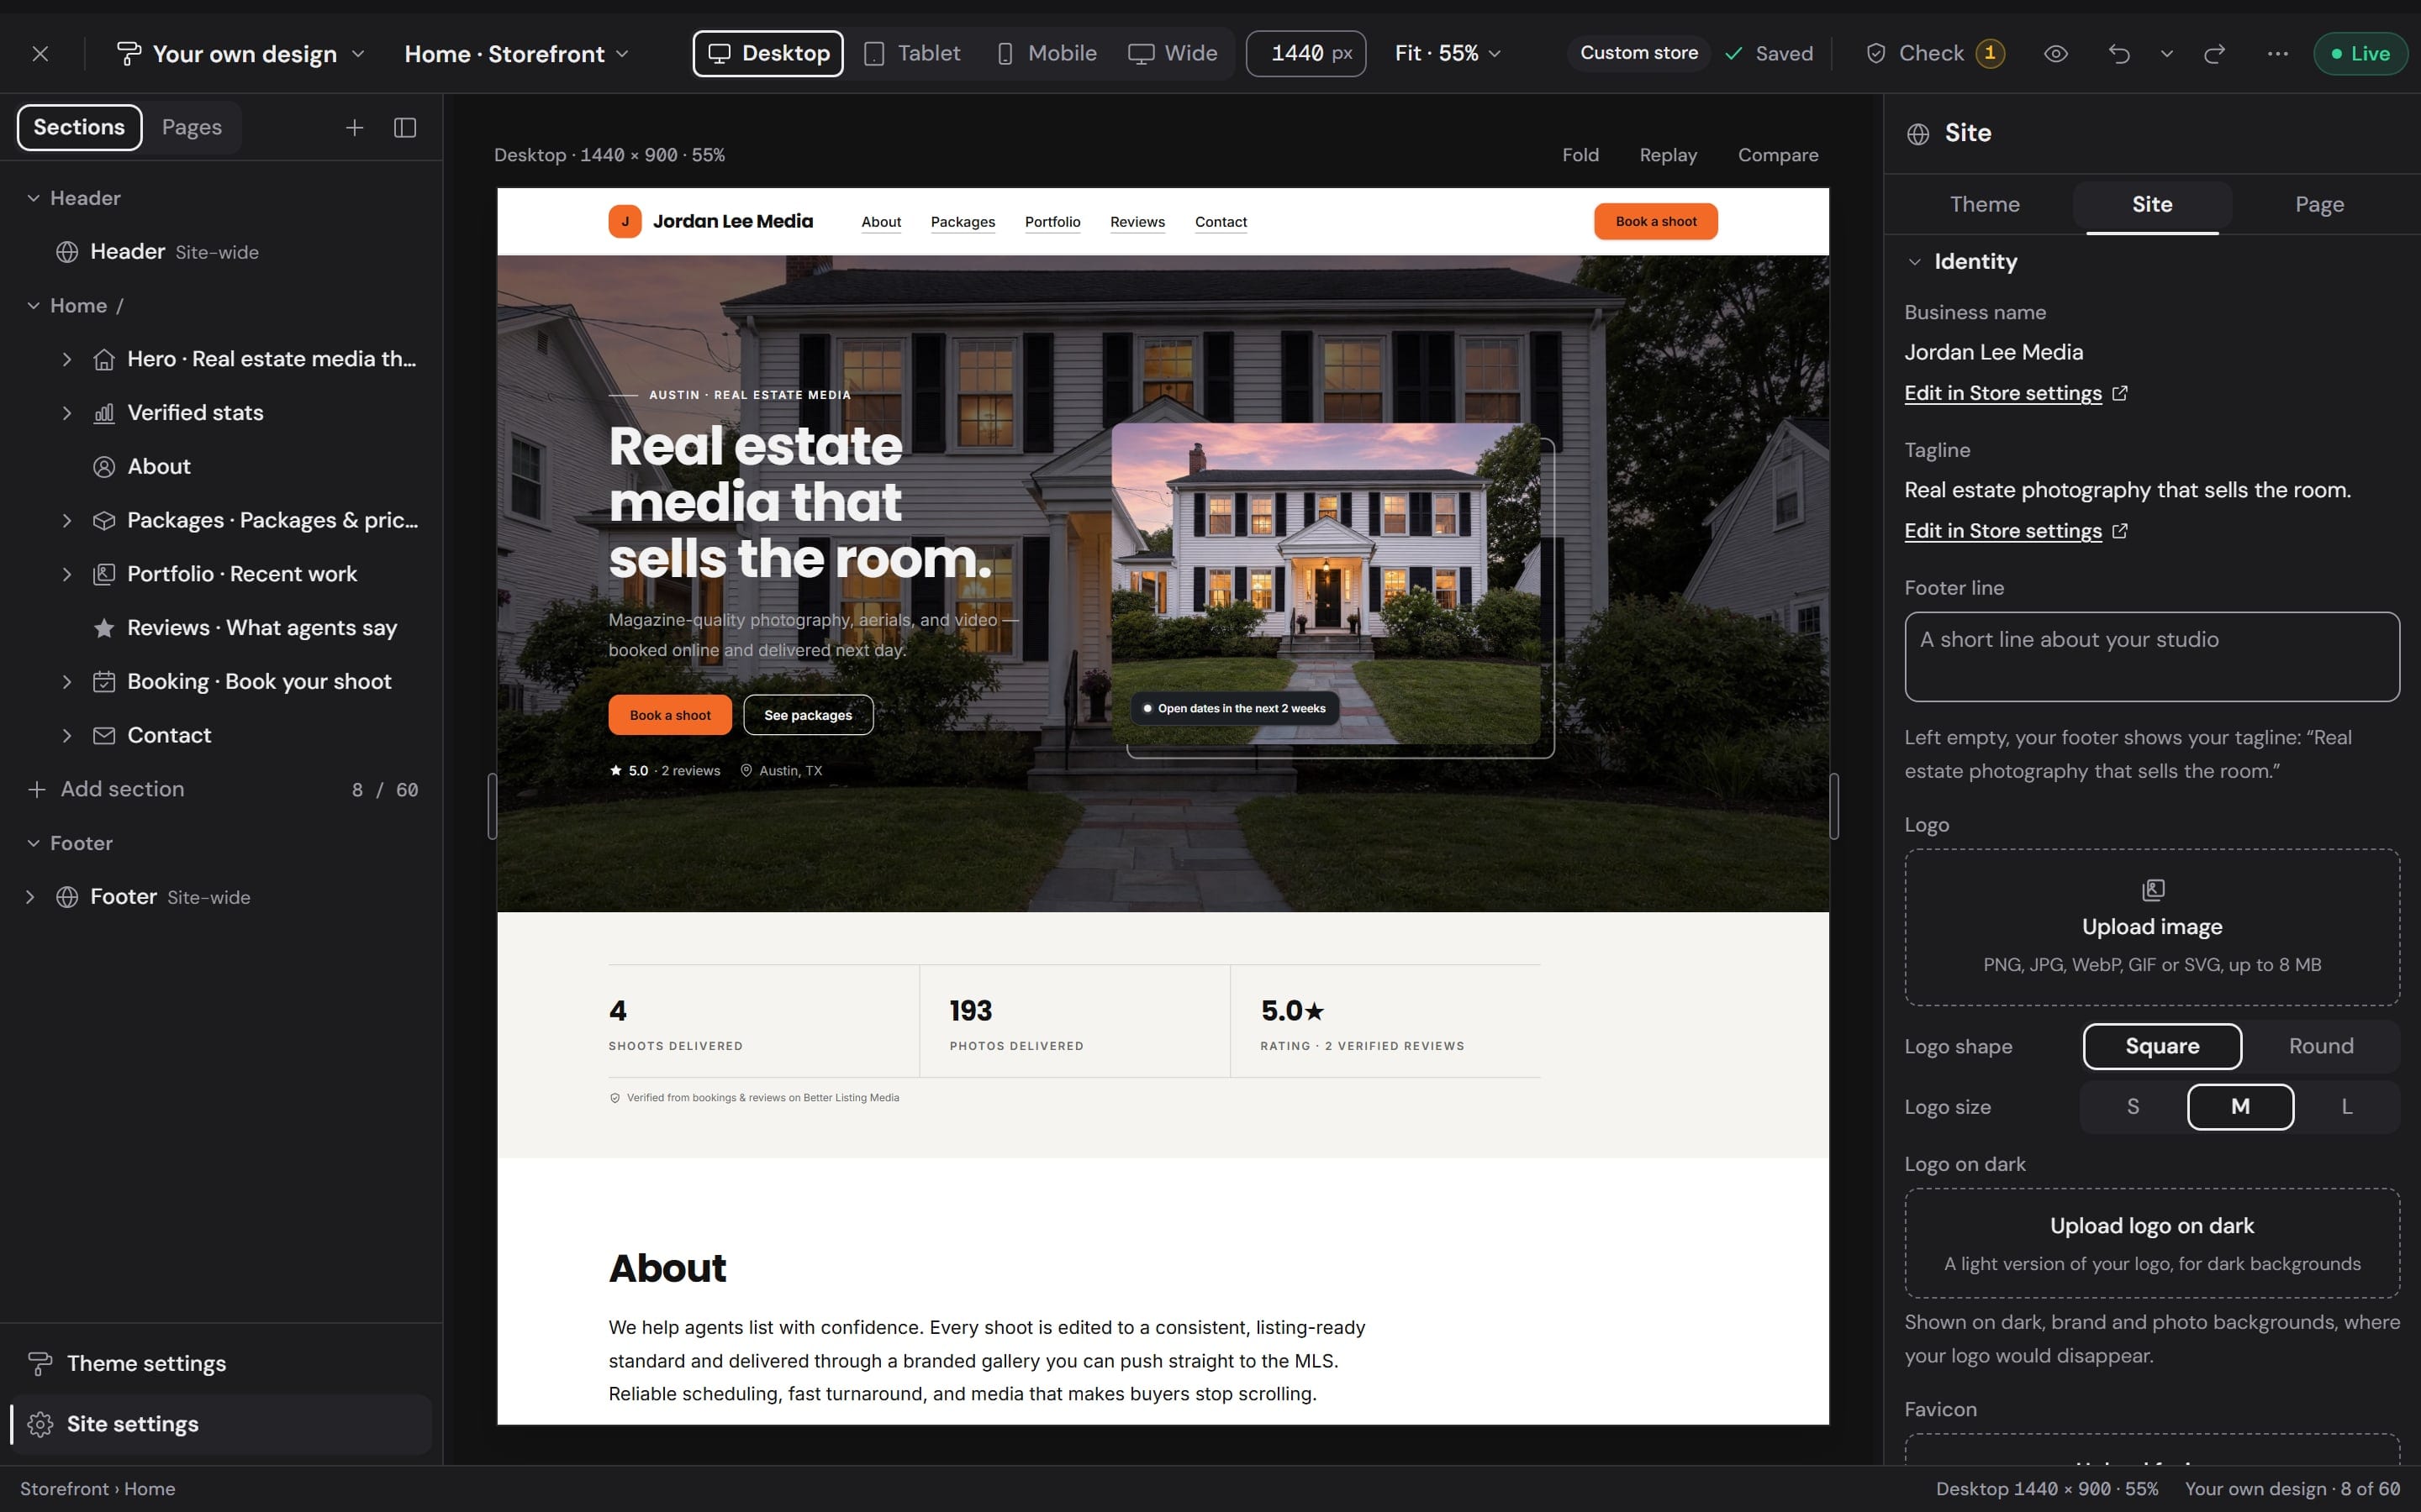
Task: Open the undo history dropdown arrow
Action: tap(2167, 54)
